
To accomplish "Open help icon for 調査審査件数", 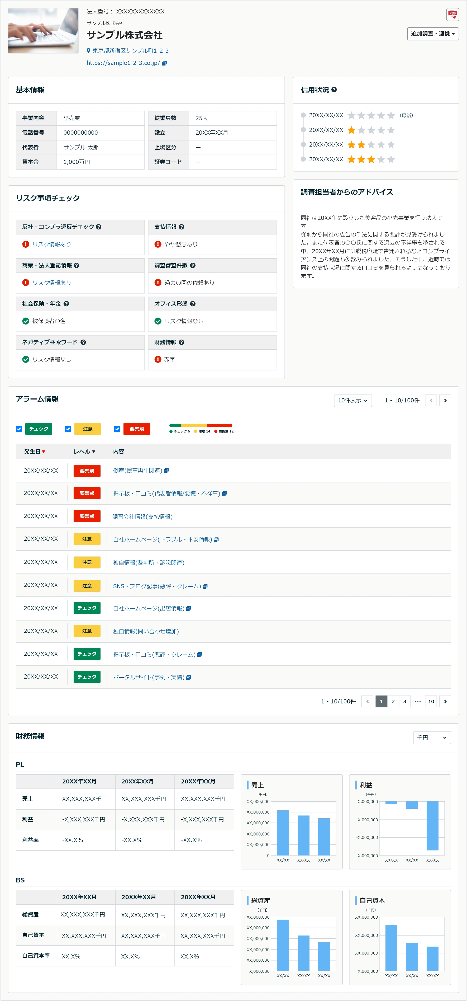I will [193, 265].
